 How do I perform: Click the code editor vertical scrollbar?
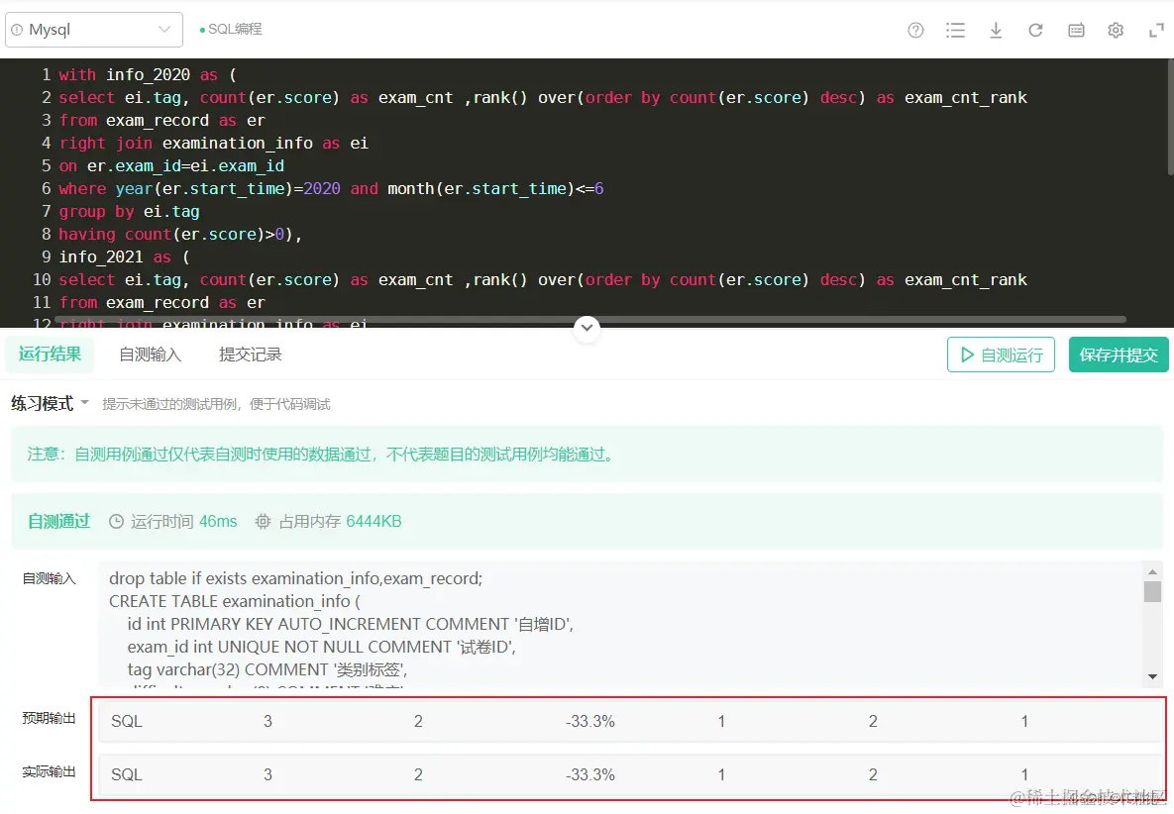1169,118
